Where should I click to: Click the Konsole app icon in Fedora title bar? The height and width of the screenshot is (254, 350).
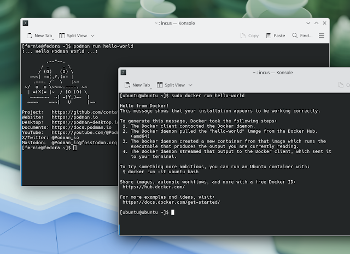[26, 23]
